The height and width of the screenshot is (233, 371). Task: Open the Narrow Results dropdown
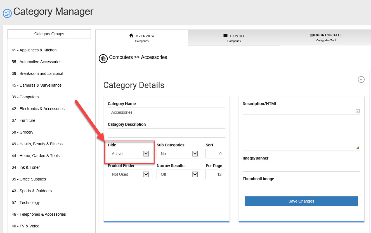[x=179, y=174]
